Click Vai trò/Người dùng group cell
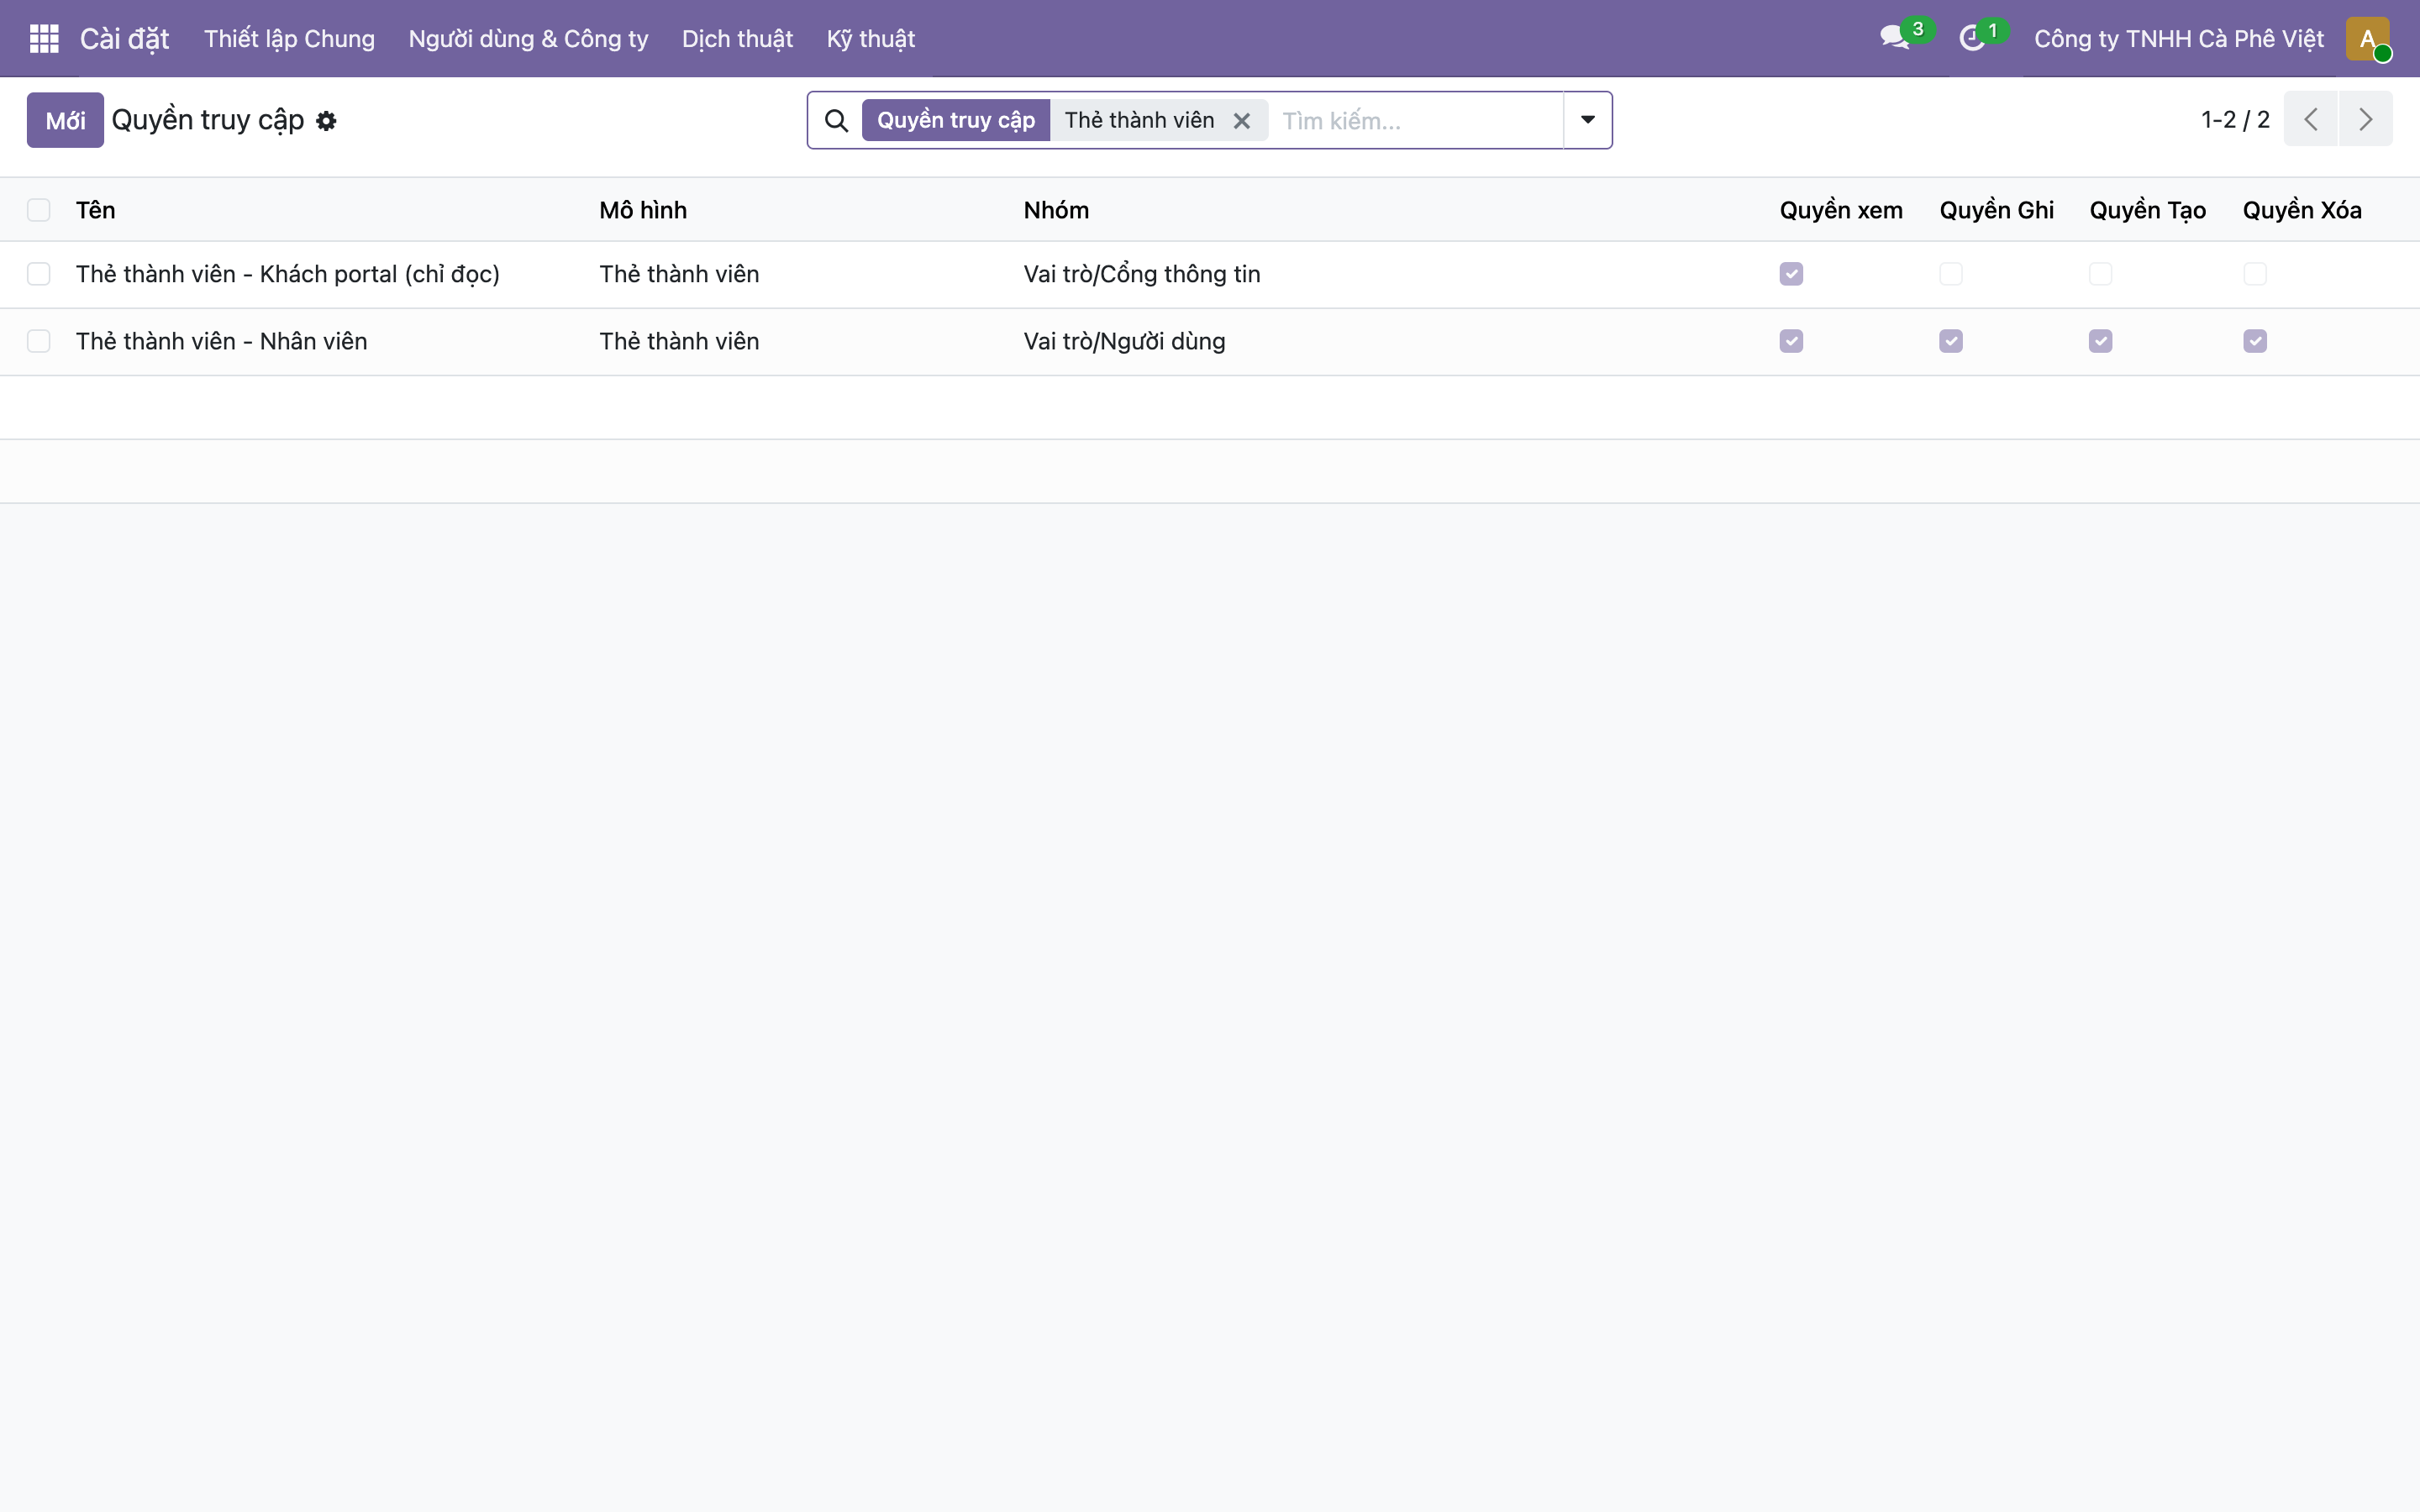The image size is (2420, 1512). [1124, 341]
